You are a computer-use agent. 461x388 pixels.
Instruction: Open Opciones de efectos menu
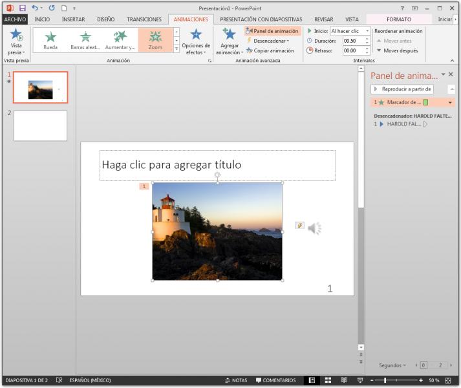[x=196, y=42]
